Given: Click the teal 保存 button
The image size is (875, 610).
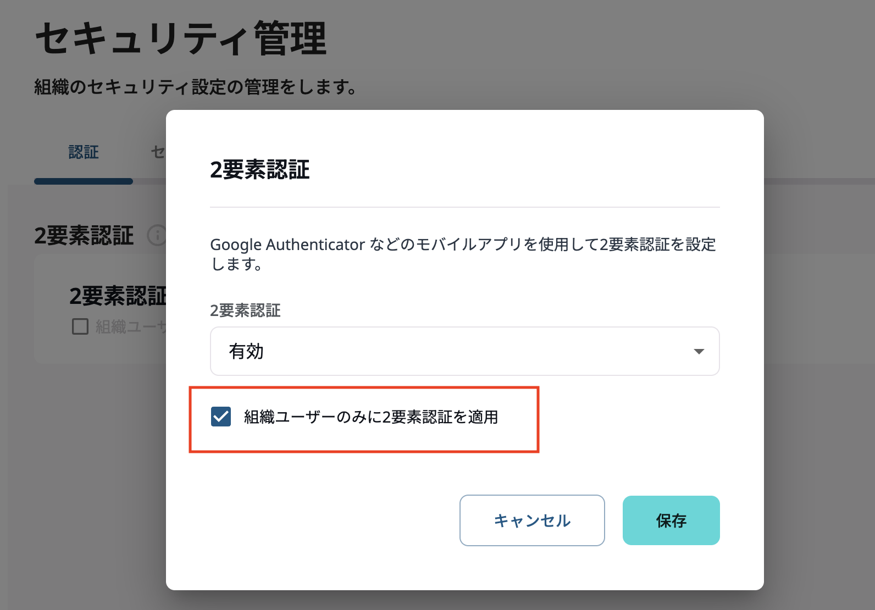Looking at the screenshot, I should point(671,520).
